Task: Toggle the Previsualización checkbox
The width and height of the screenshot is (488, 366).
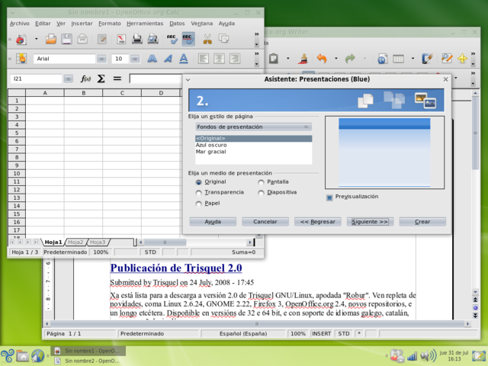Action: point(329,197)
